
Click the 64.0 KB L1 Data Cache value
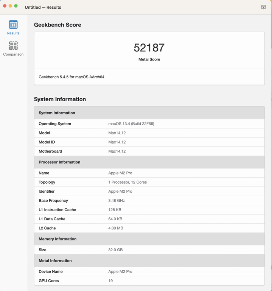pos(115,219)
